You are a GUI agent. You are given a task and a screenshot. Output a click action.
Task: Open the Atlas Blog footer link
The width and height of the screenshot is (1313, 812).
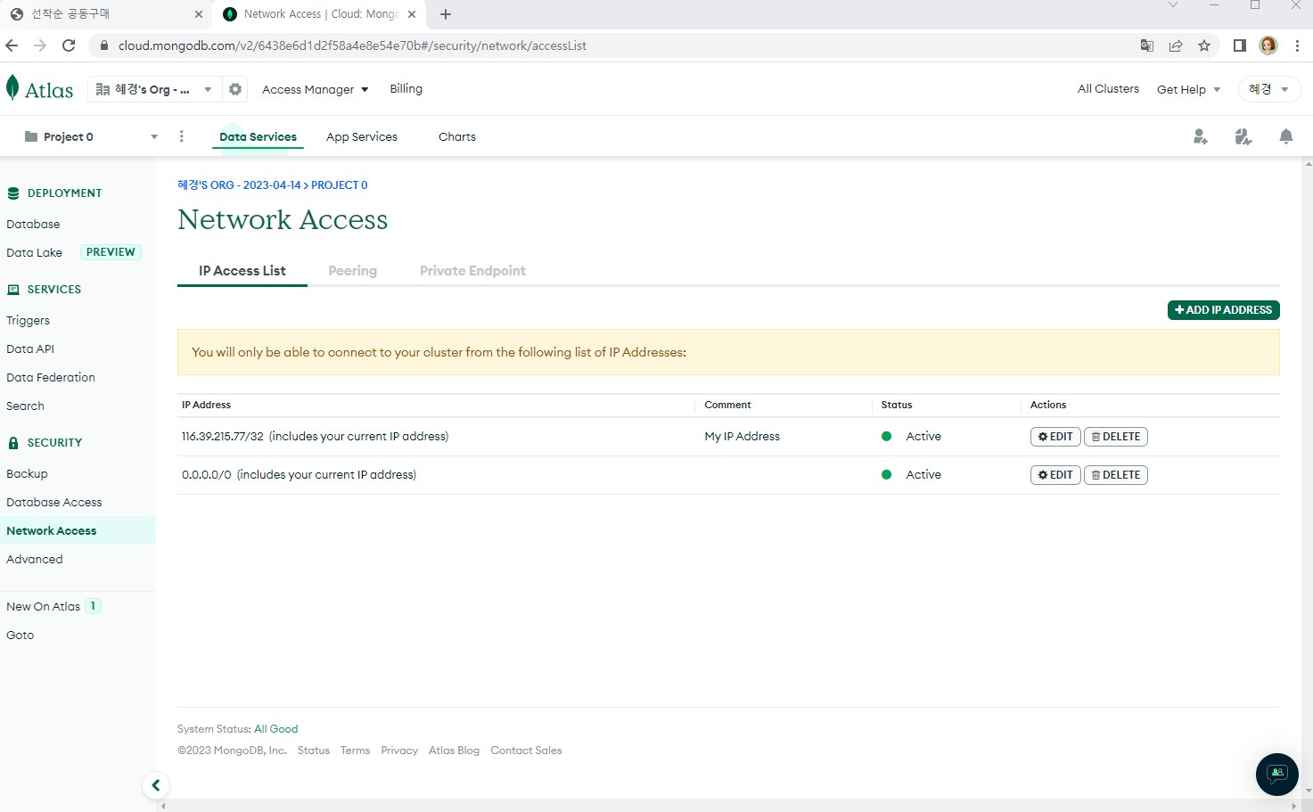tap(454, 750)
